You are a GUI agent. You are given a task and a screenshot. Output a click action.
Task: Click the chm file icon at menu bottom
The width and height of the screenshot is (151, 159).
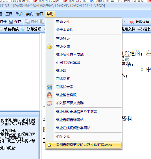pyautogui.click(x=49, y=145)
